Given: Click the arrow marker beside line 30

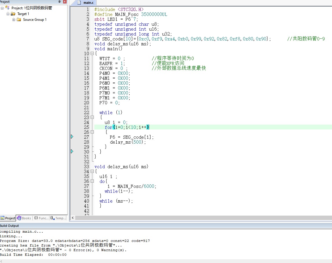Looking at the screenshot, I should tap(72, 151).
